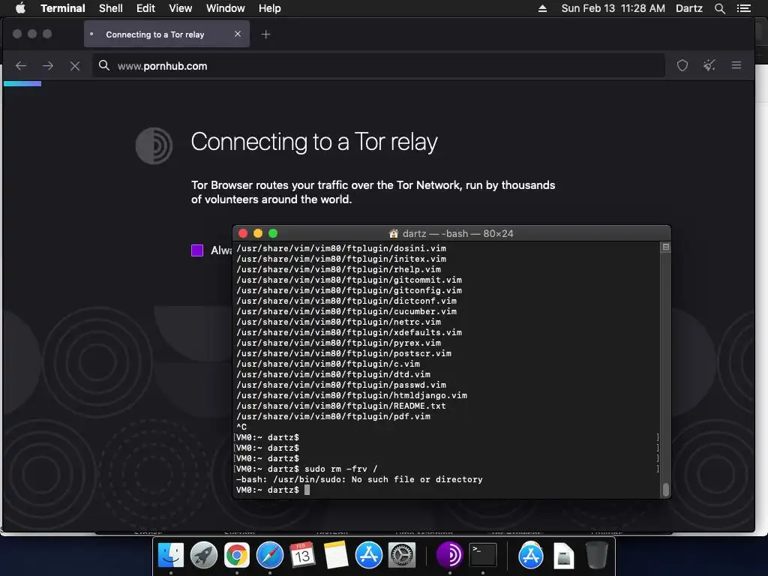Open Notification Center list icon
The image size is (768, 576).
(x=743, y=8)
